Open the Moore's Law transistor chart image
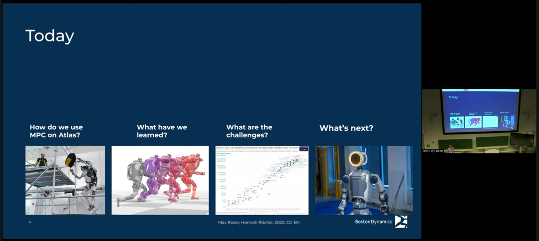 pyautogui.click(x=262, y=180)
